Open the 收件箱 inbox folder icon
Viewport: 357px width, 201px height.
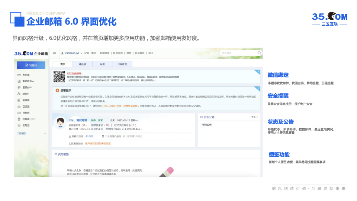pyautogui.click(x=19, y=75)
